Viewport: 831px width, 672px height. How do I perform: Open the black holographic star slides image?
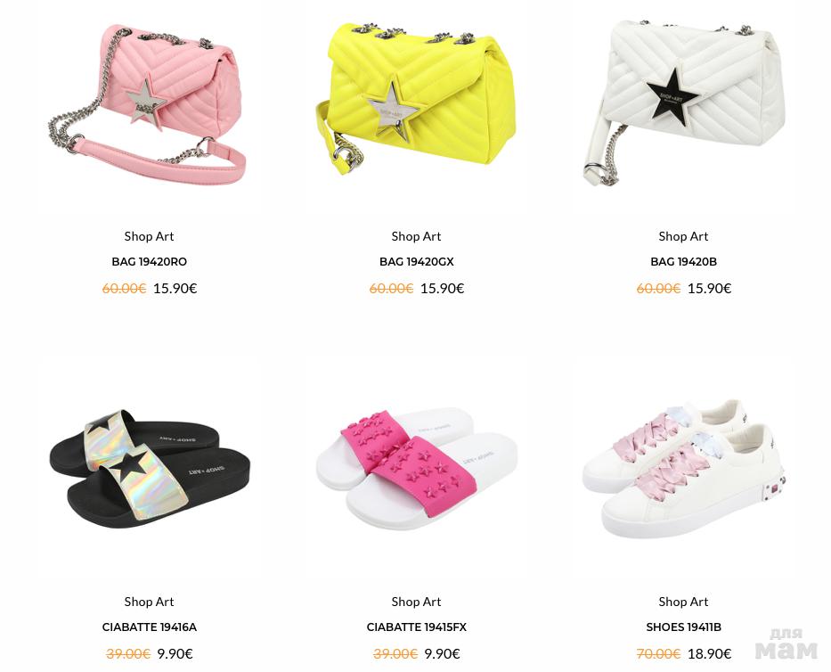(149, 469)
